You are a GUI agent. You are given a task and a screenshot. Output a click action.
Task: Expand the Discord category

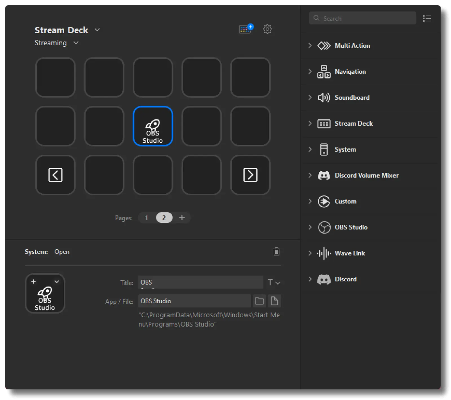tap(310, 279)
